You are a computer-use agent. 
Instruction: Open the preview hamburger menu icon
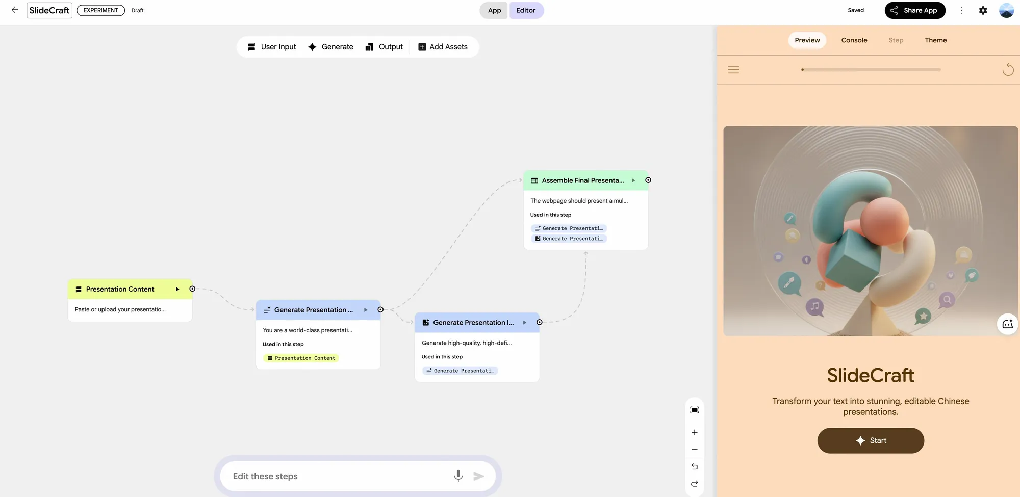tap(733, 70)
